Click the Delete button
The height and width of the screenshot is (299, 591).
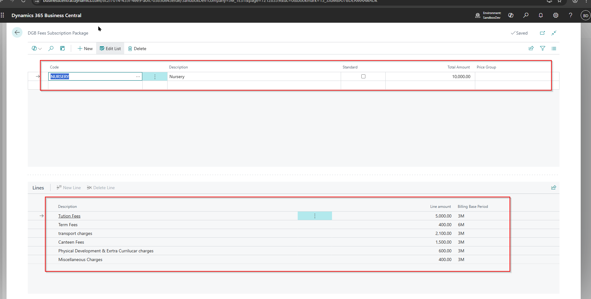[137, 49]
